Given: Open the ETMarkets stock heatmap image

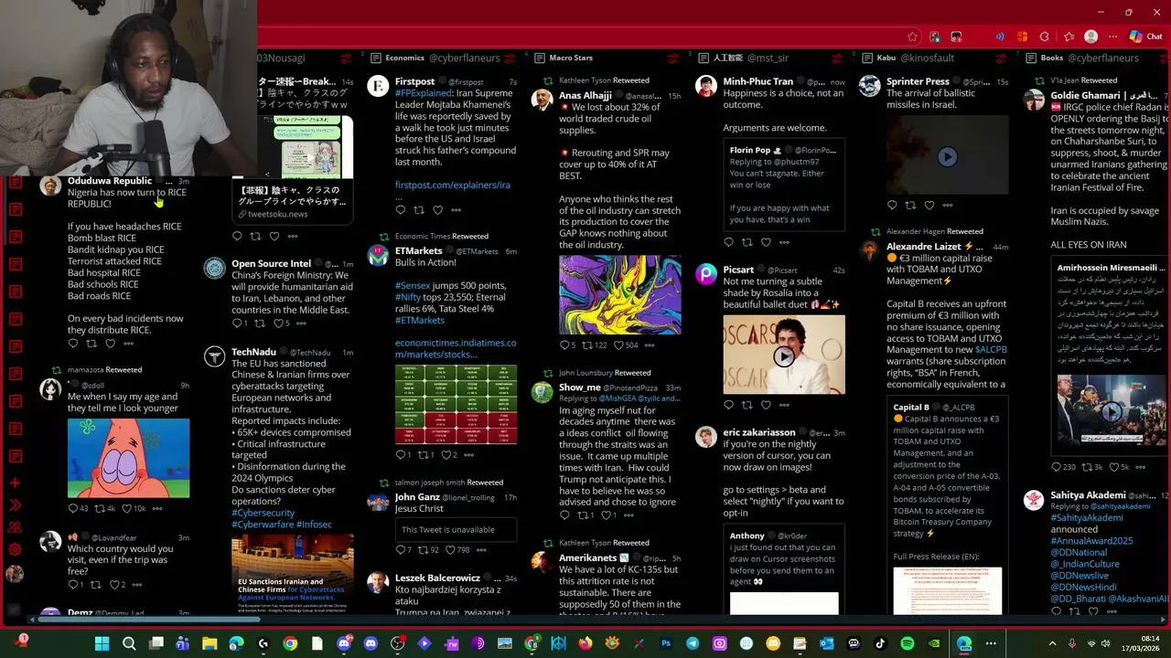Looking at the screenshot, I should click(456, 404).
